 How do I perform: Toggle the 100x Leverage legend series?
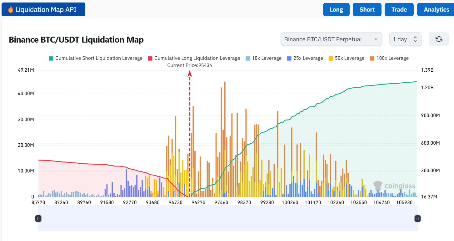coord(389,58)
